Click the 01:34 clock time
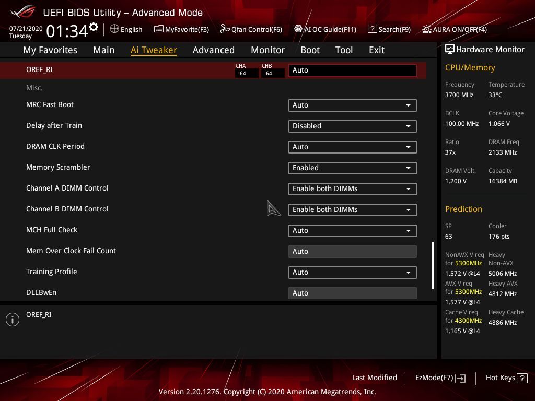 tap(67, 31)
